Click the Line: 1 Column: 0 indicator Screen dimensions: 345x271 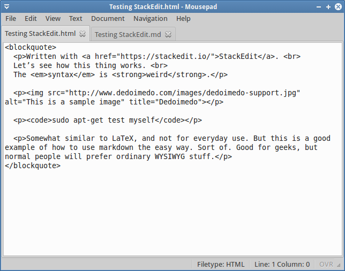[x=282, y=264]
